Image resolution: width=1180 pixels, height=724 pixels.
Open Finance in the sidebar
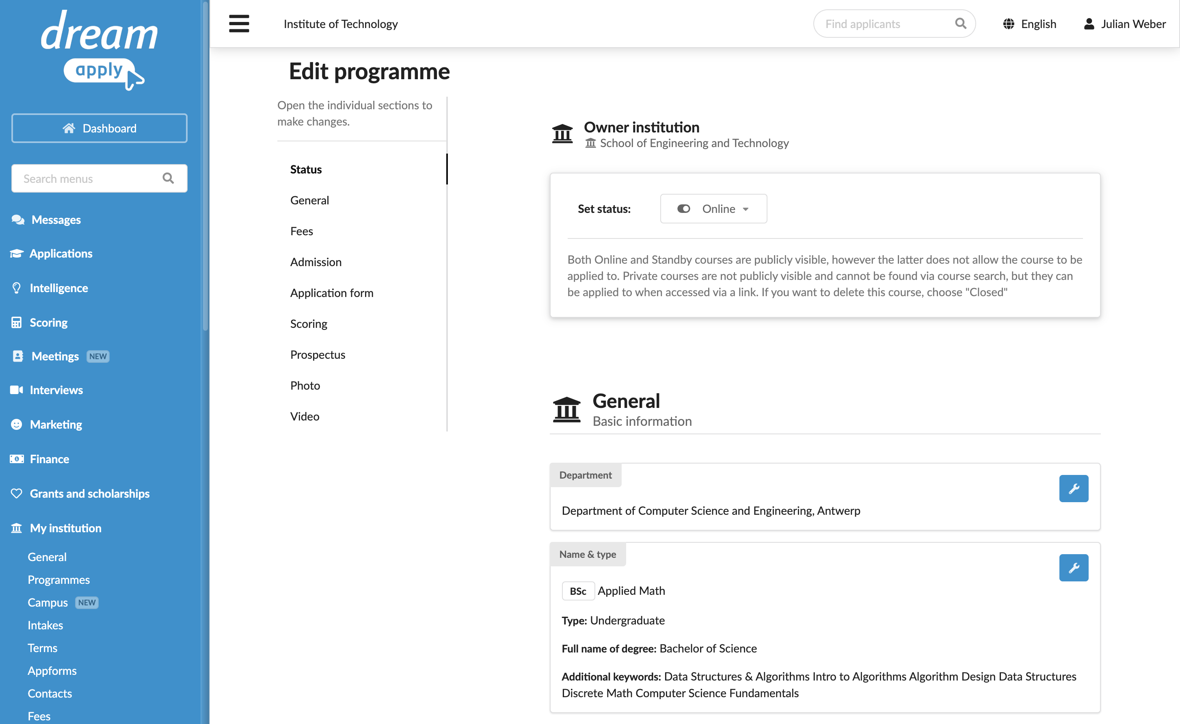(49, 459)
